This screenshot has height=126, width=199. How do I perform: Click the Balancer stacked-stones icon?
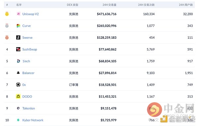[x=18, y=73]
